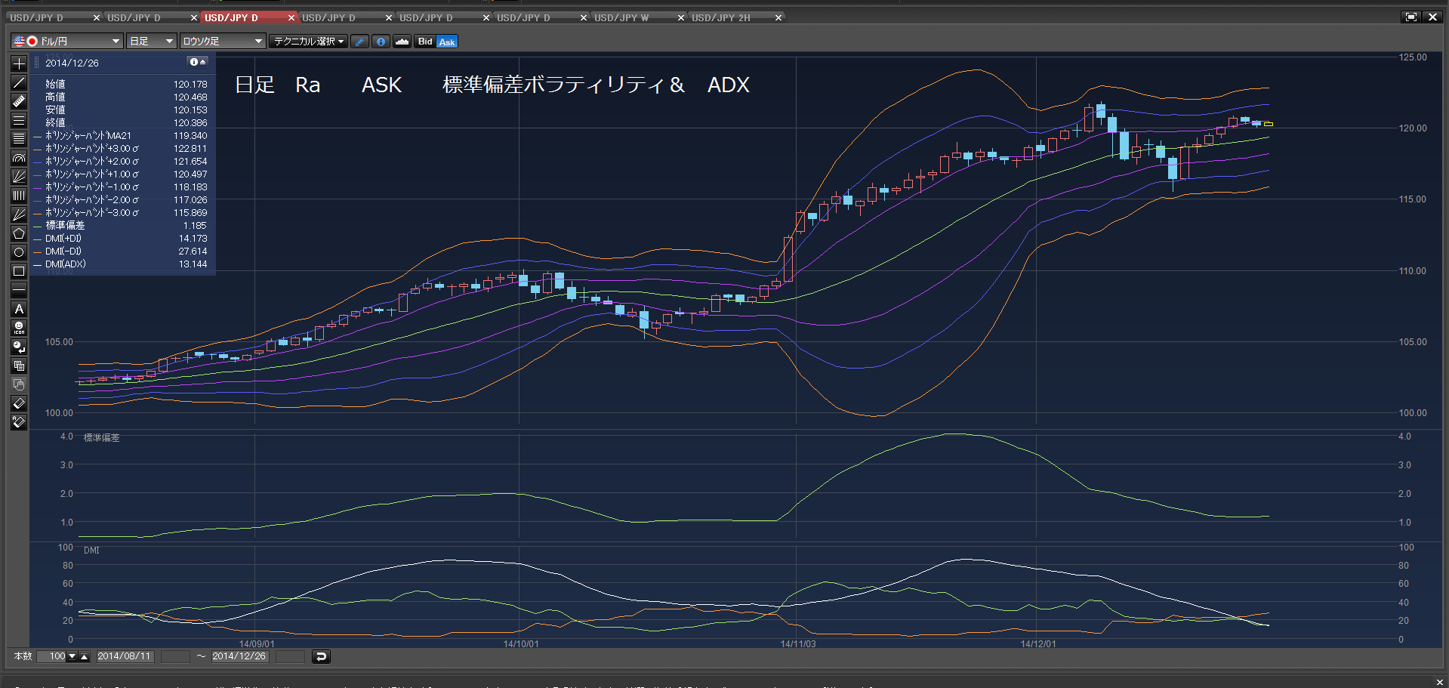Select the five-line retracement tool
The height and width of the screenshot is (688, 1449).
19,140
